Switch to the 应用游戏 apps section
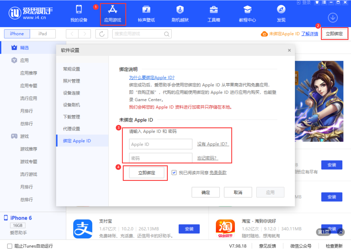Viewport: 351px width, 252px height. (113, 13)
